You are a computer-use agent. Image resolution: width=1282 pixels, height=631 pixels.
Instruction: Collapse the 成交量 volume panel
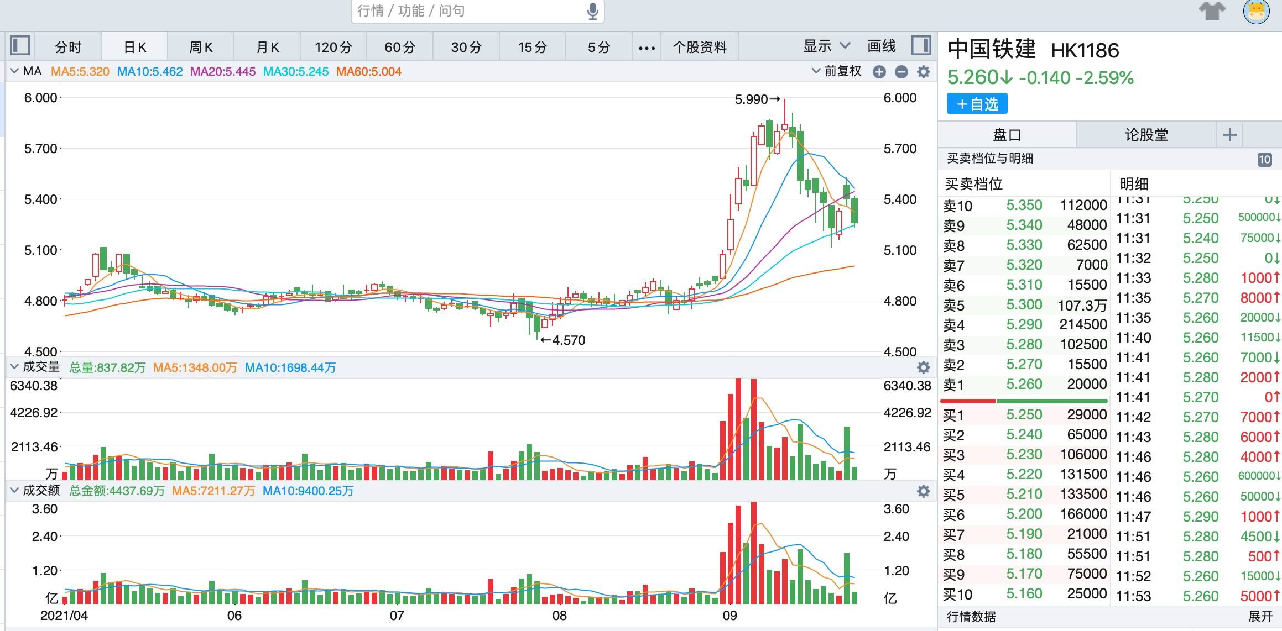click(x=14, y=366)
